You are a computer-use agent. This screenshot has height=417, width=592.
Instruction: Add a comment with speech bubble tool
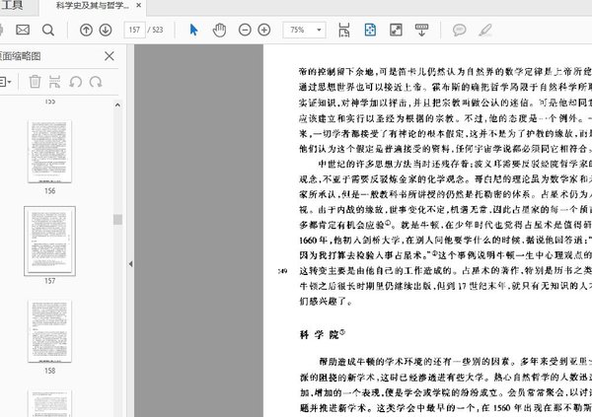(459, 31)
